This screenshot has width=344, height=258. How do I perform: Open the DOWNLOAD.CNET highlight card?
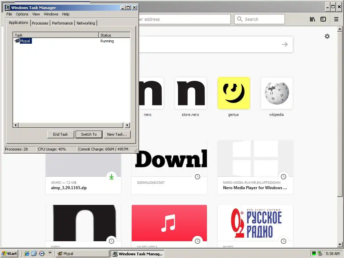click(x=169, y=167)
